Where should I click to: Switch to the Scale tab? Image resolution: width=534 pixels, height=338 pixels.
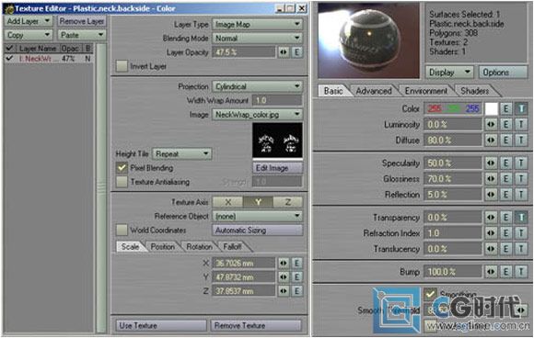(131, 247)
